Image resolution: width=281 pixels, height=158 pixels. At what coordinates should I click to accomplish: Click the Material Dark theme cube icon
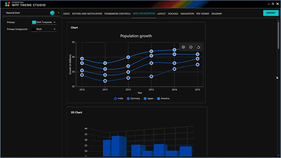(x=52, y=13)
